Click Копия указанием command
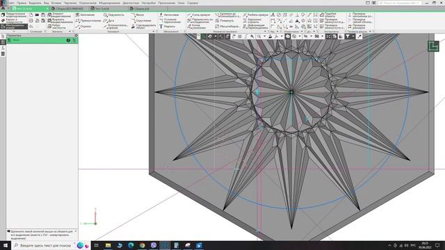 coord(196,26)
